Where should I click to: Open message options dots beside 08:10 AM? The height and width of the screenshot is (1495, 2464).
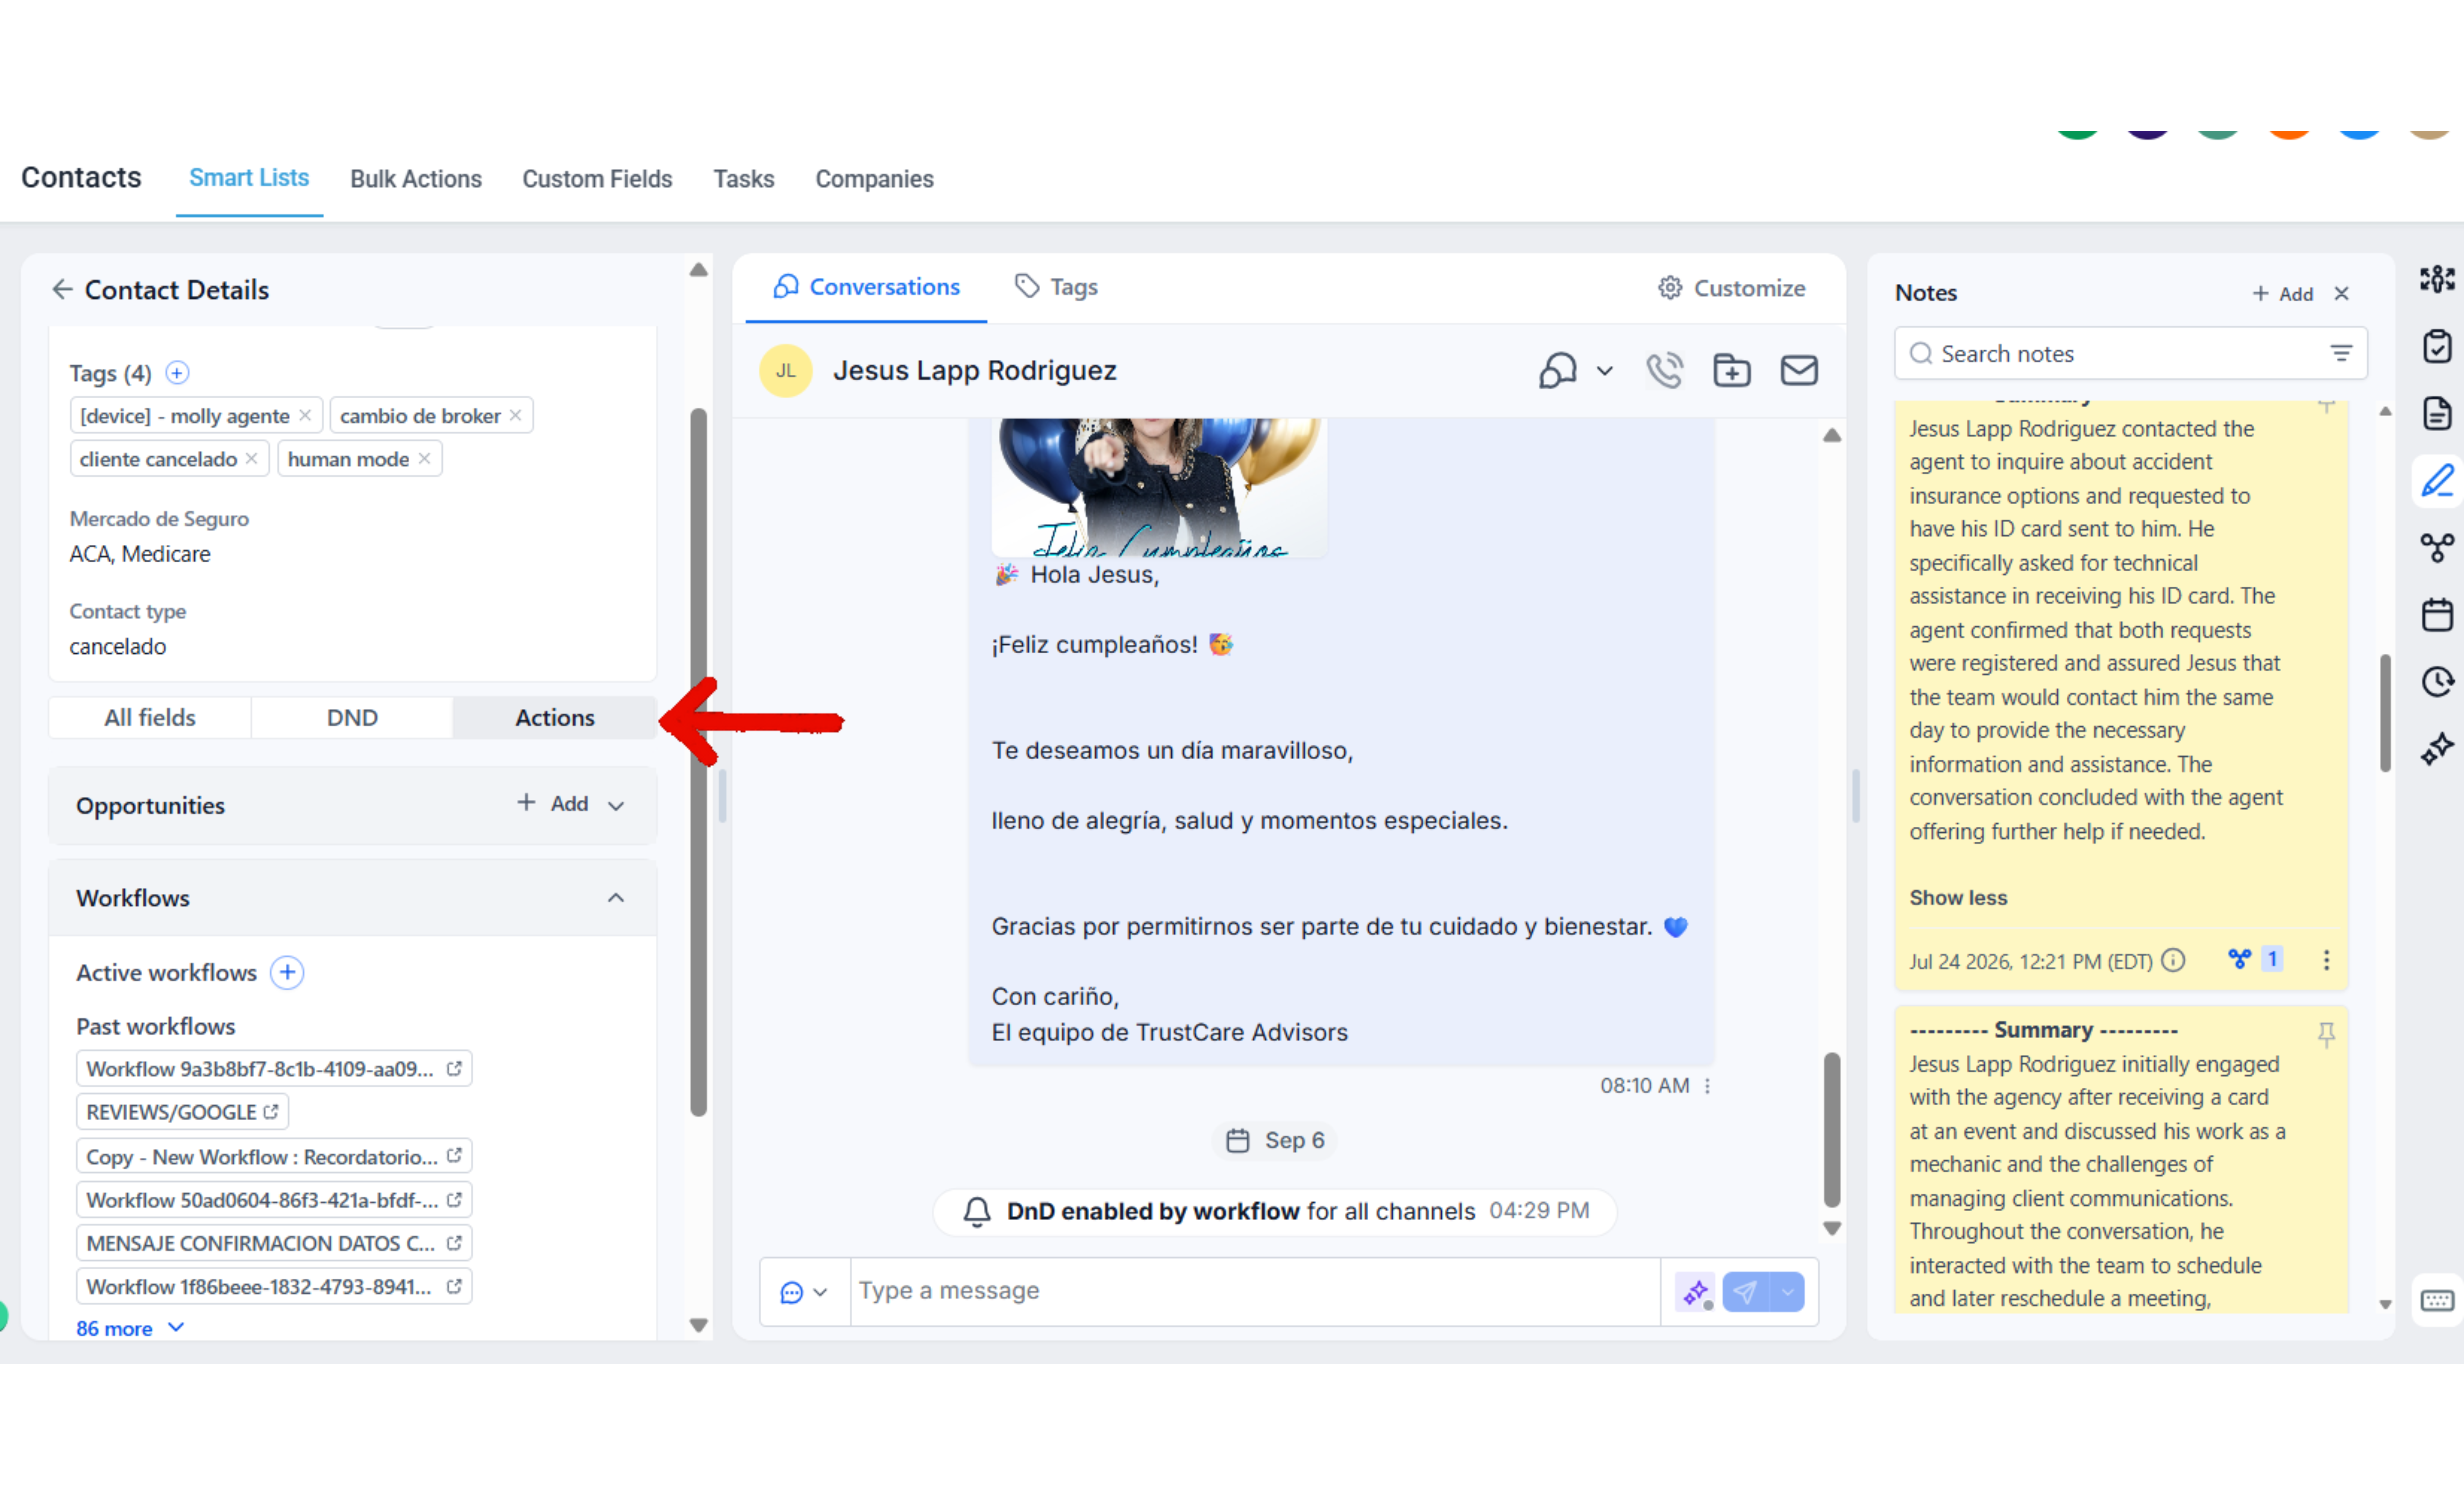1707,1086
